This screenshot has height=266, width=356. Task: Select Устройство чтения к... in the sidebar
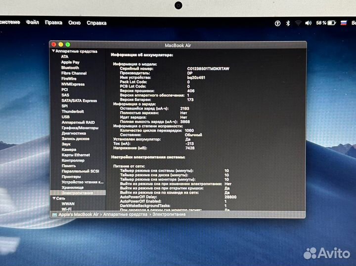[x=83, y=182]
